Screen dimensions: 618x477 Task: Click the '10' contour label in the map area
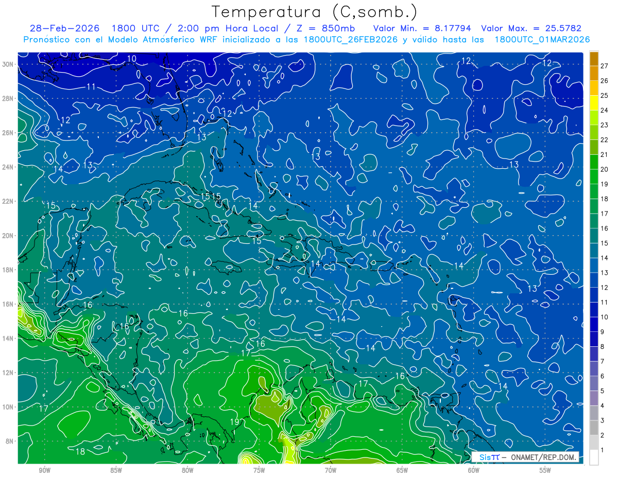pos(132,59)
